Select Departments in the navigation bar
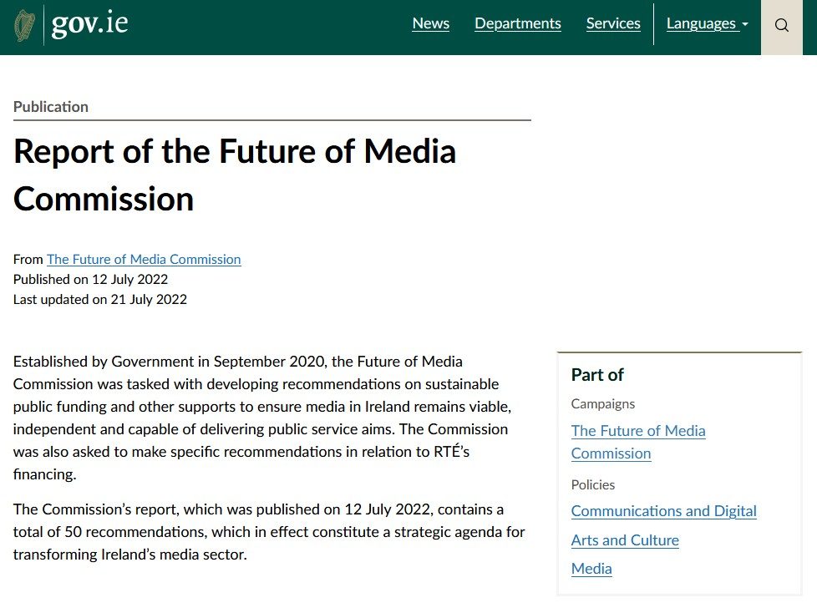 tap(518, 23)
